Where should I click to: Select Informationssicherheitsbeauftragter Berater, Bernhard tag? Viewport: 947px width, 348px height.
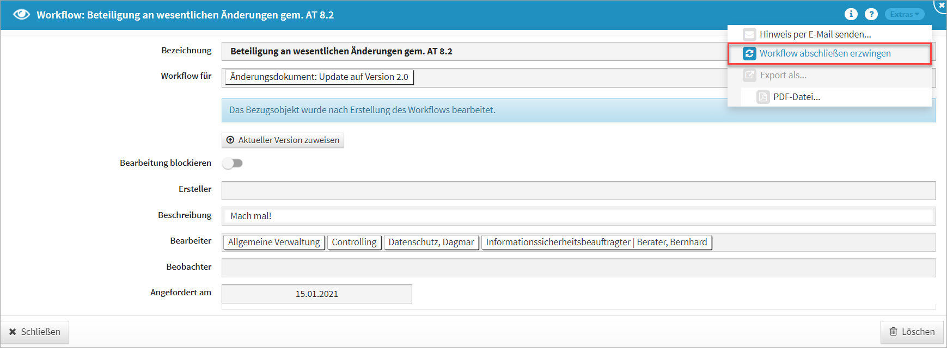[596, 243]
